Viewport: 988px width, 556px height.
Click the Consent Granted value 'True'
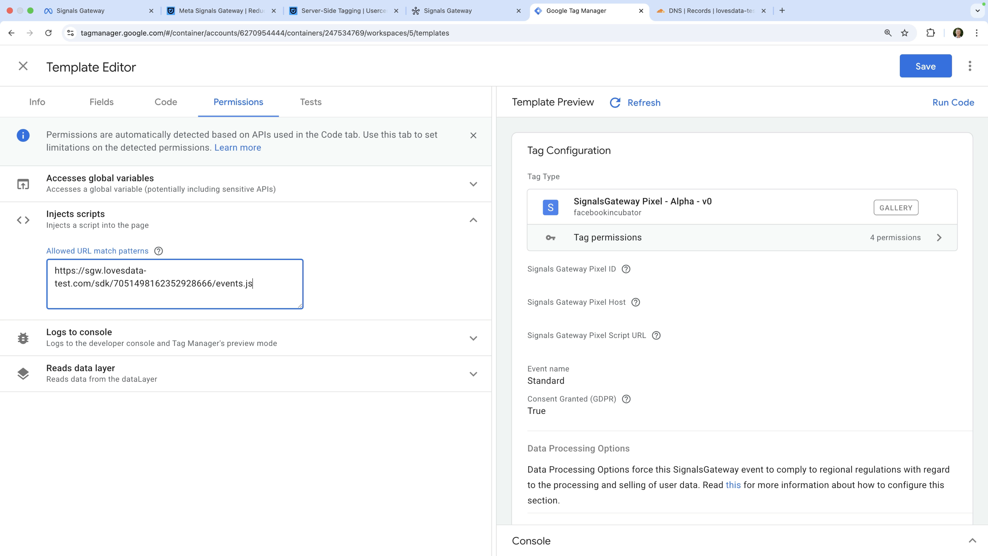point(536,411)
